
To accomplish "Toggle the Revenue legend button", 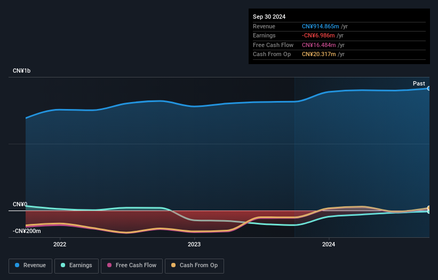I will pyautogui.click(x=30, y=266).
